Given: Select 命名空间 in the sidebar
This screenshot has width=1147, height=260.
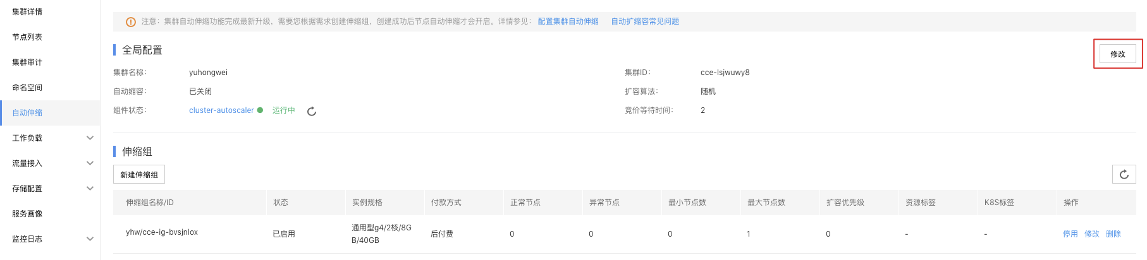Looking at the screenshot, I should point(27,87).
